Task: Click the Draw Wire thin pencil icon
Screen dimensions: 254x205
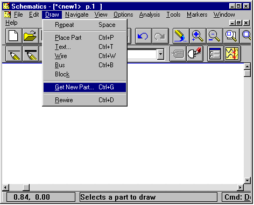Action: click(14, 54)
